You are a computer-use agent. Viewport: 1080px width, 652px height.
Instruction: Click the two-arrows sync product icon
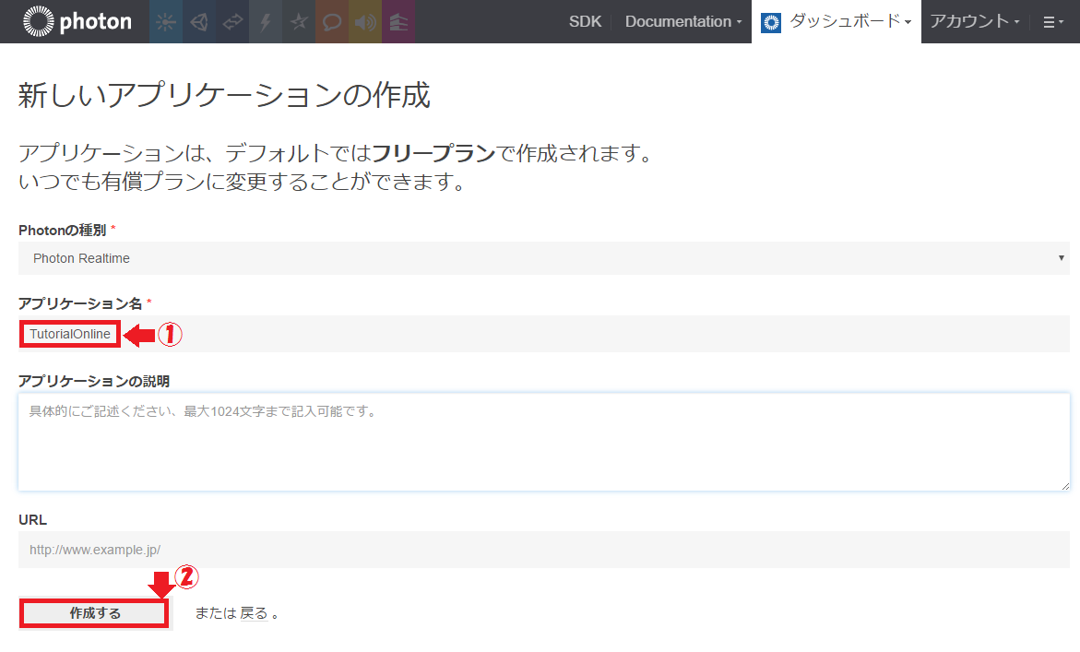click(232, 22)
